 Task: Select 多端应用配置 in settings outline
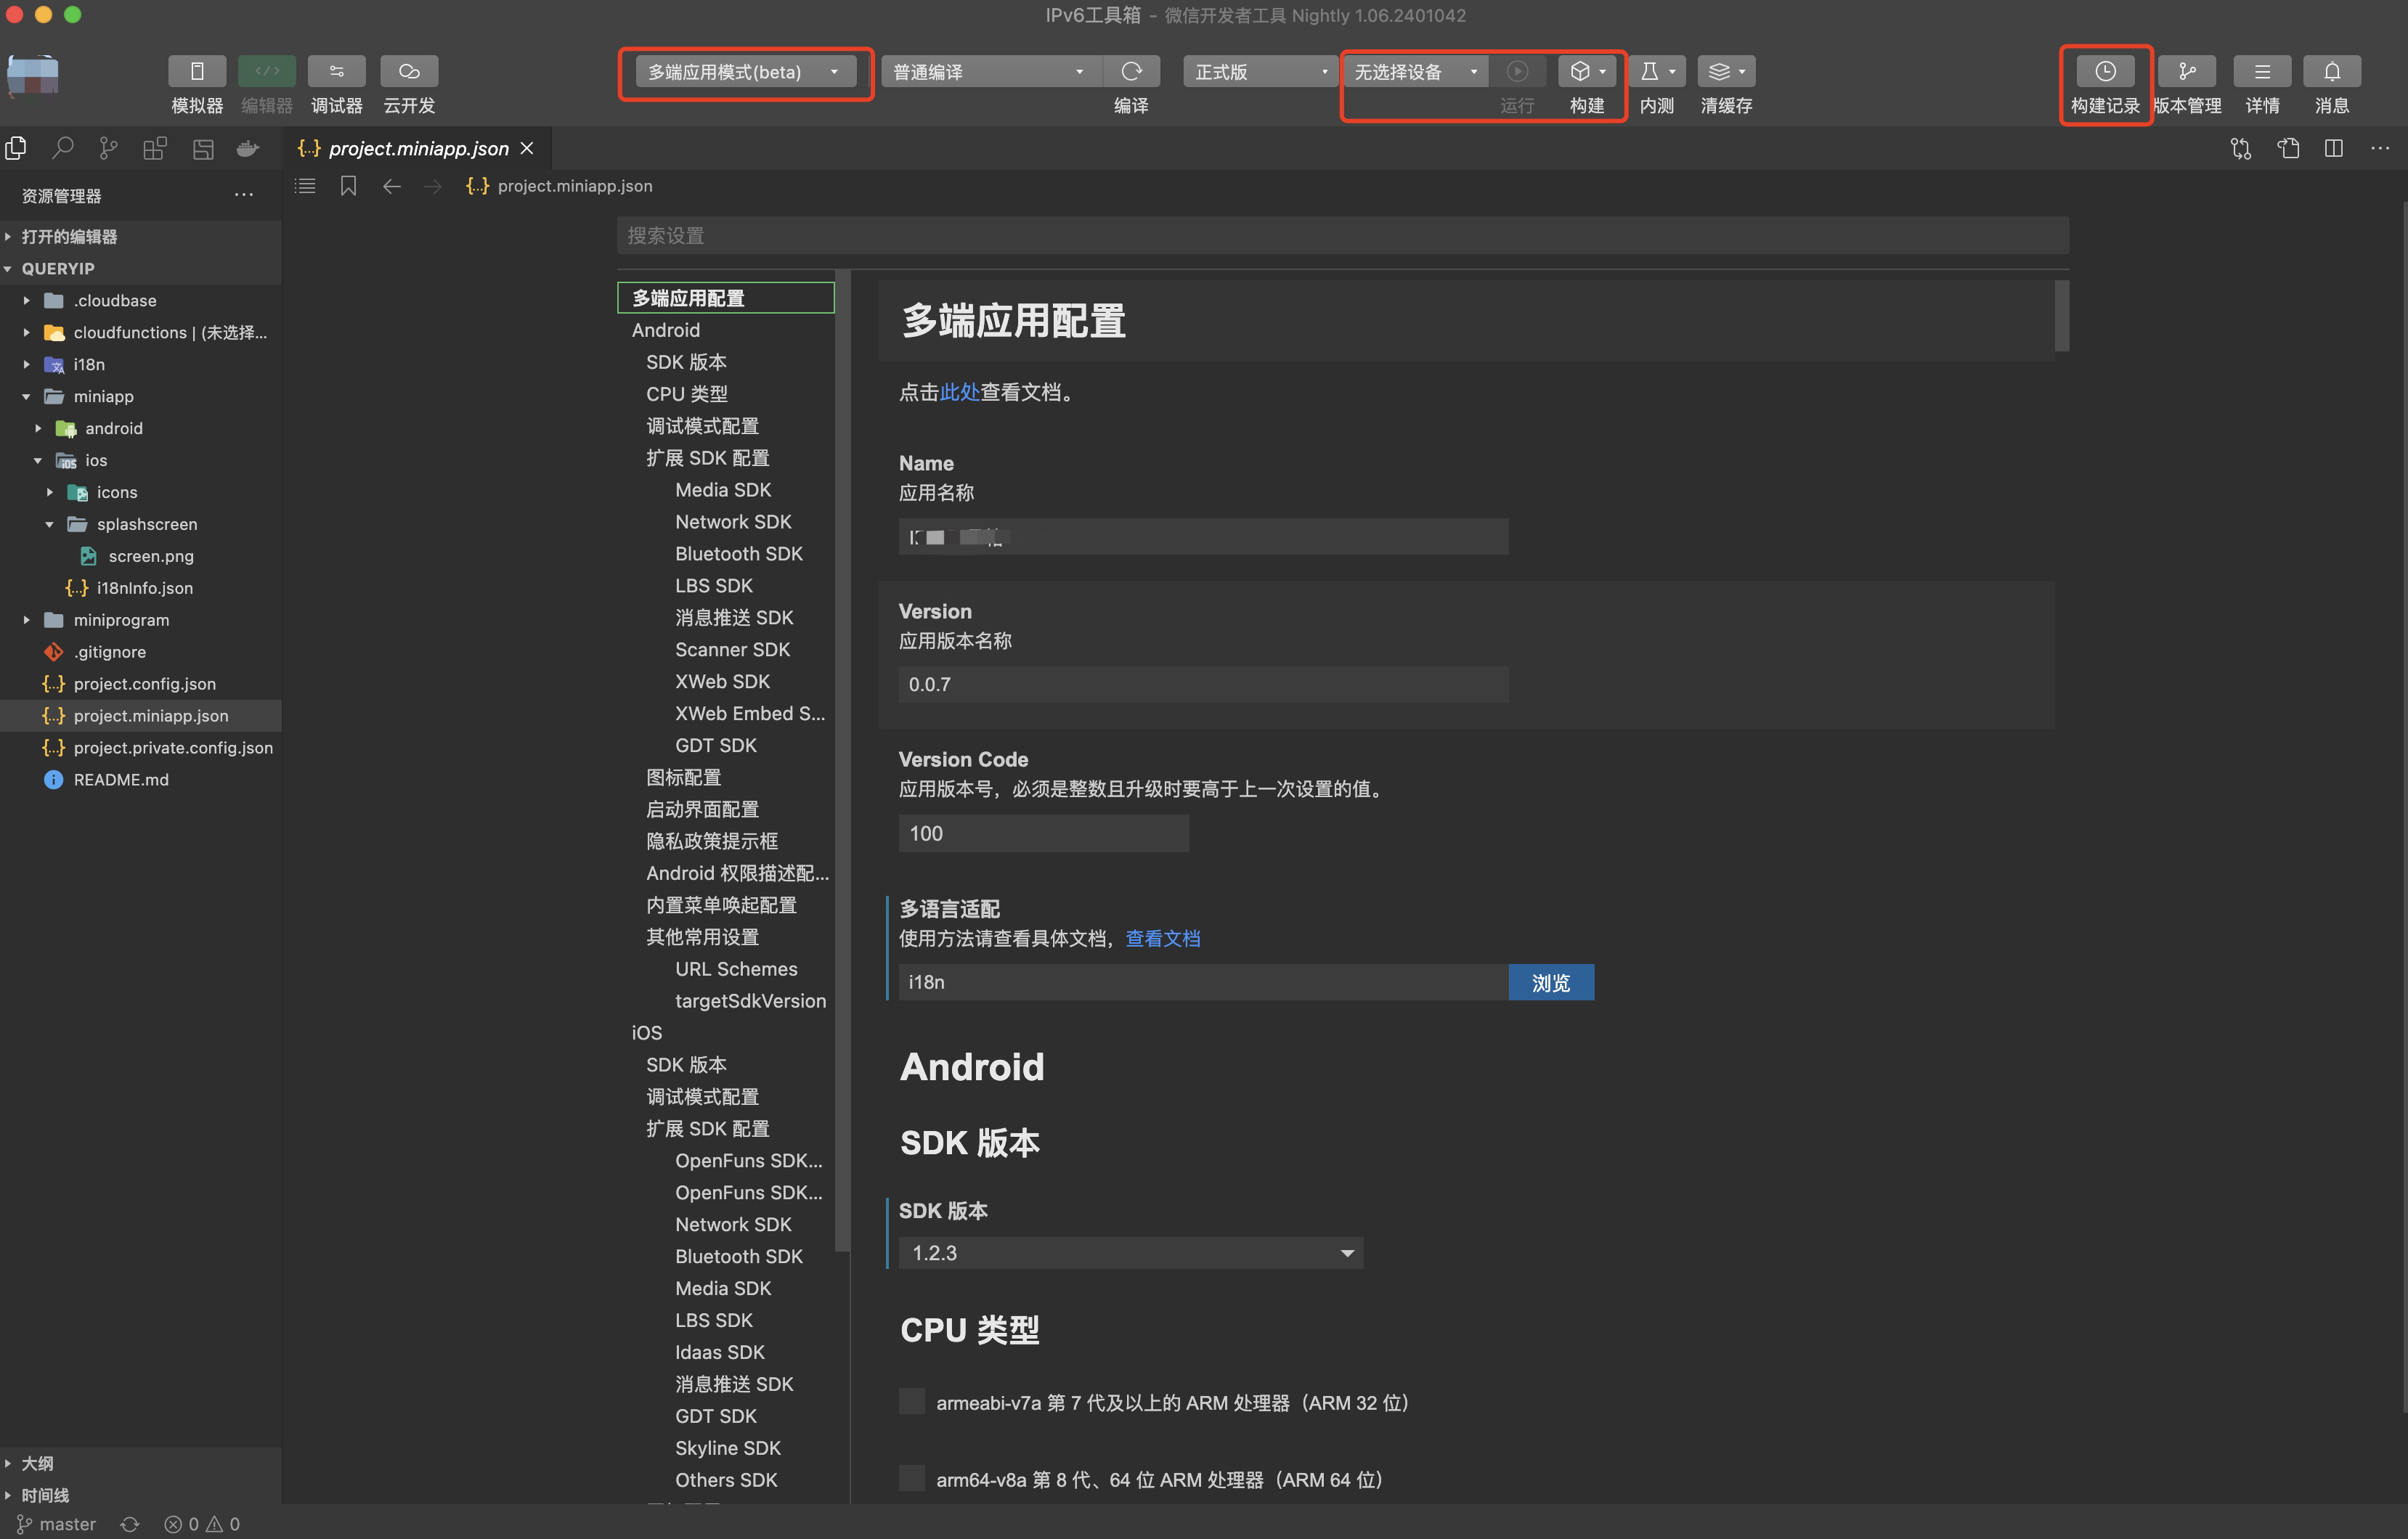[726, 298]
